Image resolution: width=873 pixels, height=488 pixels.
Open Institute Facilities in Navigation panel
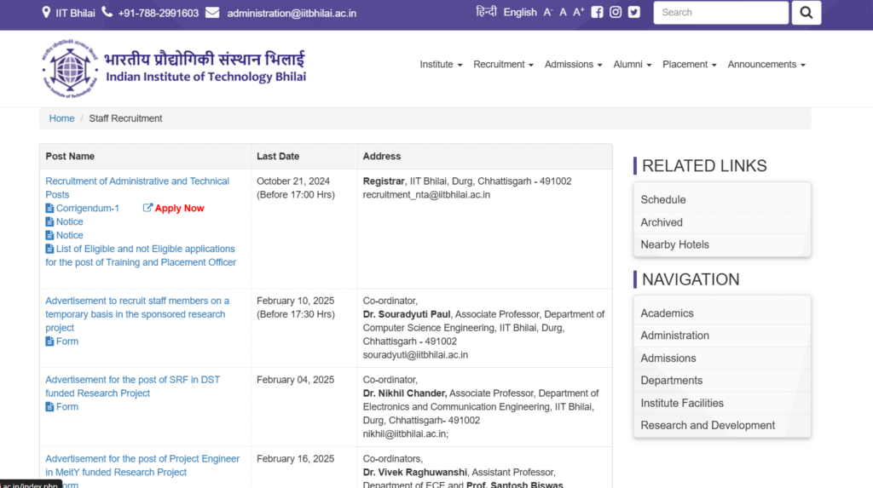[x=721, y=403]
